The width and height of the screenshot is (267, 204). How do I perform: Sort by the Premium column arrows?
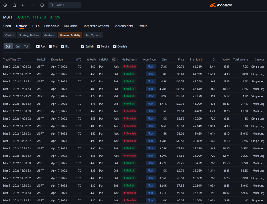pos(202,59)
